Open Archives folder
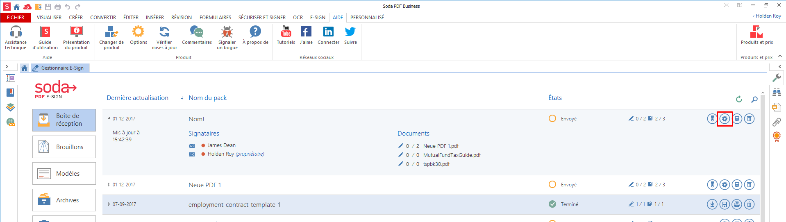The width and height of the screenshot is (786, 222). click(x=64, y=200)
